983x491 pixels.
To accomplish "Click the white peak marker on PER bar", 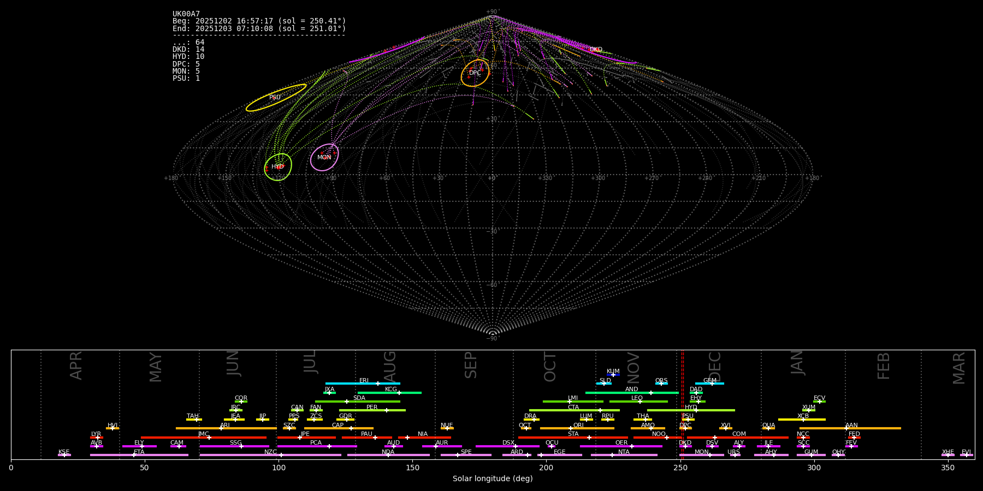I will point(387,410).
